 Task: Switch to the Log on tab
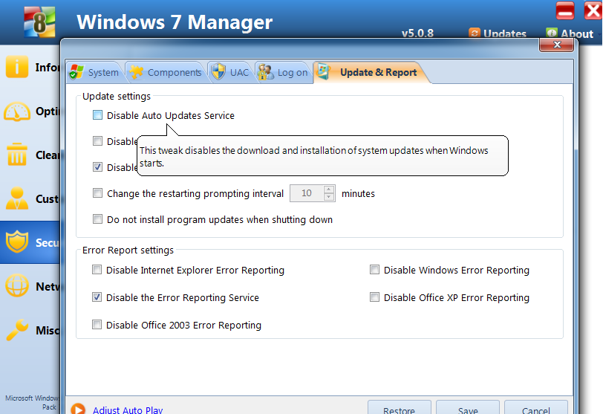(x=283, y=72)
